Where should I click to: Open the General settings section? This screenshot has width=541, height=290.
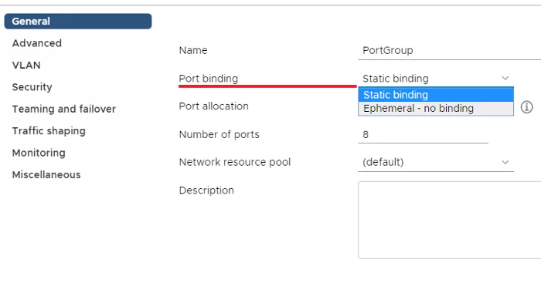pyautogui.click(x=78, y=22)
